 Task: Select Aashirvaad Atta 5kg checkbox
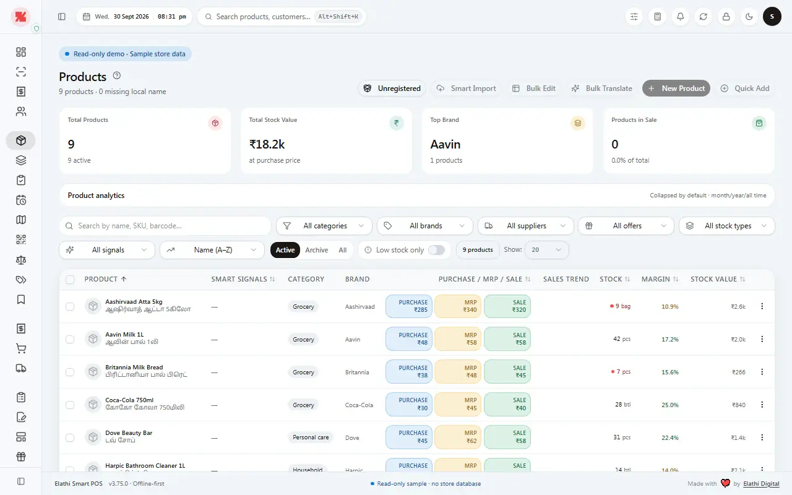[70, 306]
